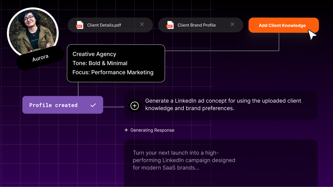Click the Creative Agency line
The width and height of the screenshot is (333, 187).
pos(94,54)
